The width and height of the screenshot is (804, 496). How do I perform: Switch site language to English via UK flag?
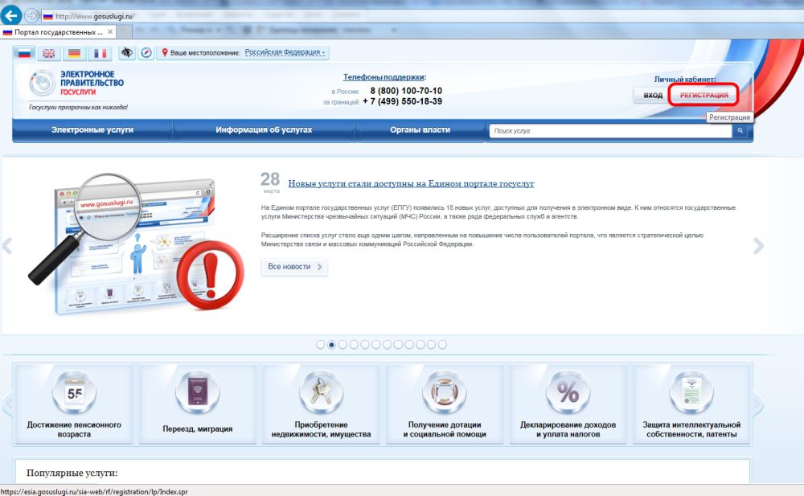[49, 53]
